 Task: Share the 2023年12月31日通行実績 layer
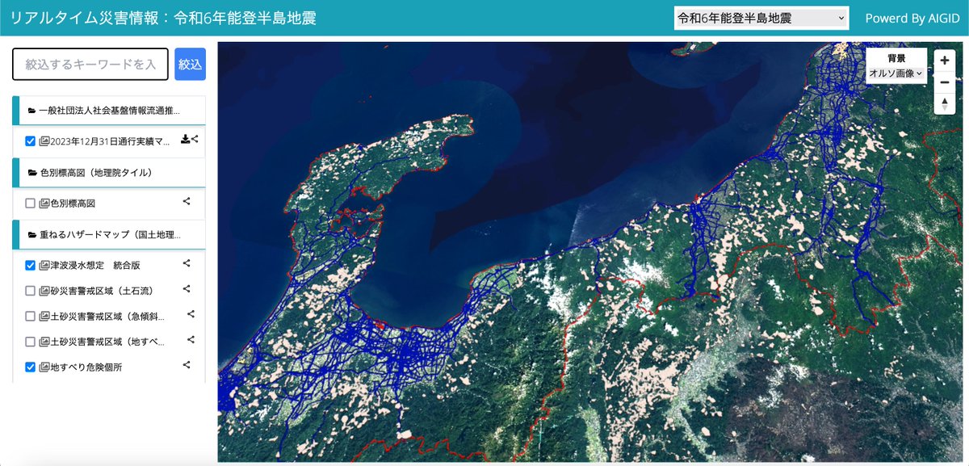point(195,140)
